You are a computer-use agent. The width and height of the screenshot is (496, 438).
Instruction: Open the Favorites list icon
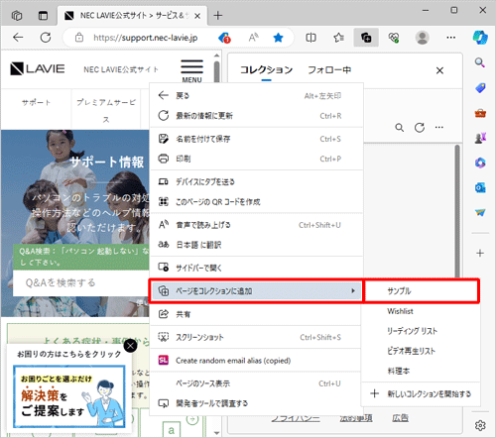coord(338,38)
